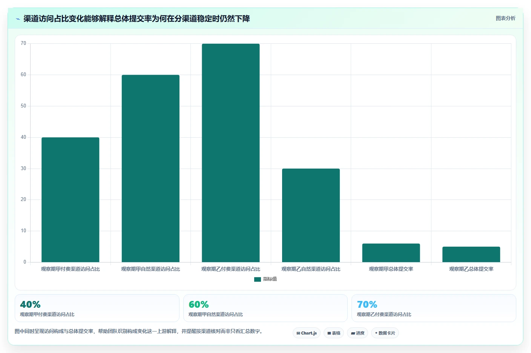Click the chart title starting with 渠道访问占比变化
This screenshot has height=353, width=531.
click(137, 19)
